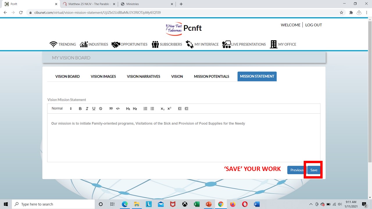Insert a blockquote in the editor
Viewport: 372px width, 209px height.
click(111, 109)
